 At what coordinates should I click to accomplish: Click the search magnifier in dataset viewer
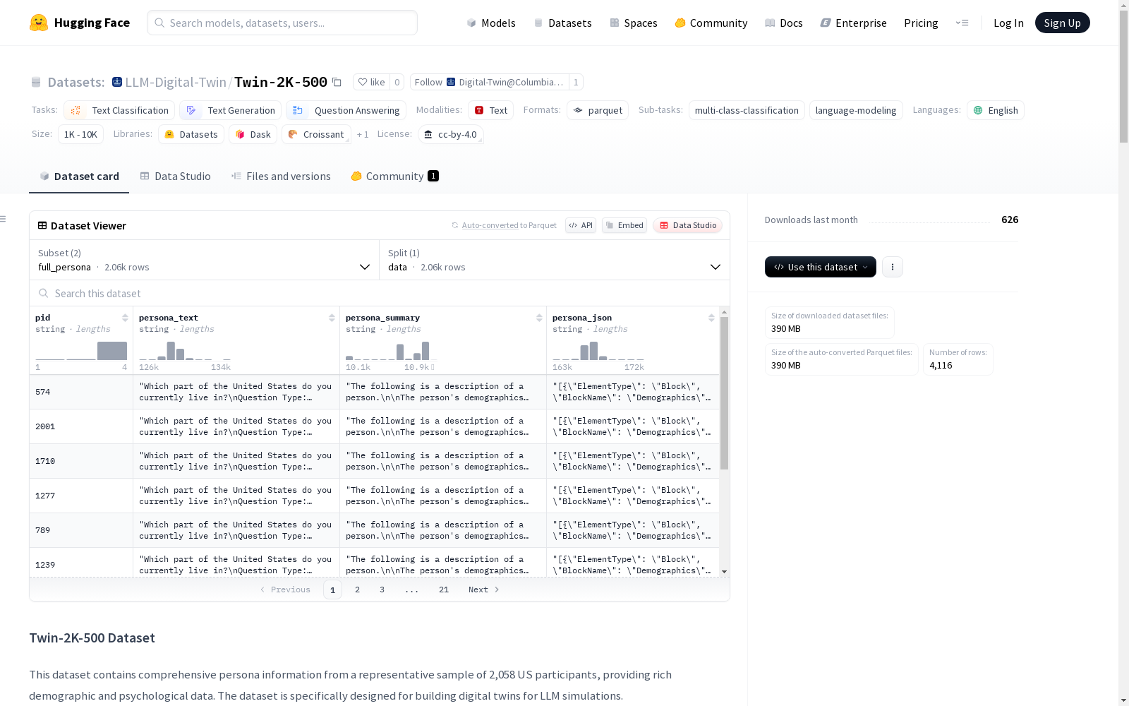[44, 293]
